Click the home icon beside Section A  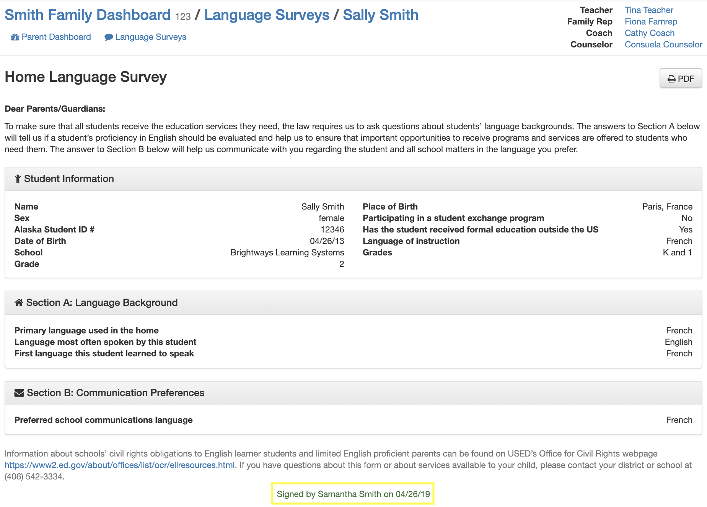pos(19,302)
